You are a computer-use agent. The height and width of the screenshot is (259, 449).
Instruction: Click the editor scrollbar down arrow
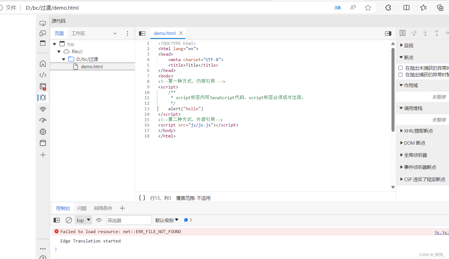[x=393, y=187]
